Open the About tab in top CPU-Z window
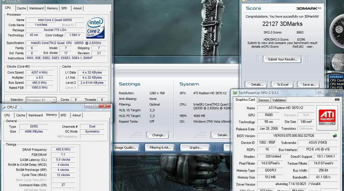Viewport: 344px width, 191px height. coord(77,8)
